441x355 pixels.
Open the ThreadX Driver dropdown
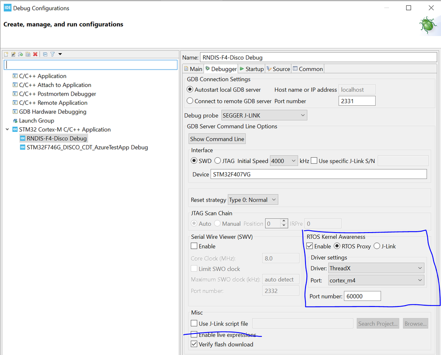tap(376, 268)
